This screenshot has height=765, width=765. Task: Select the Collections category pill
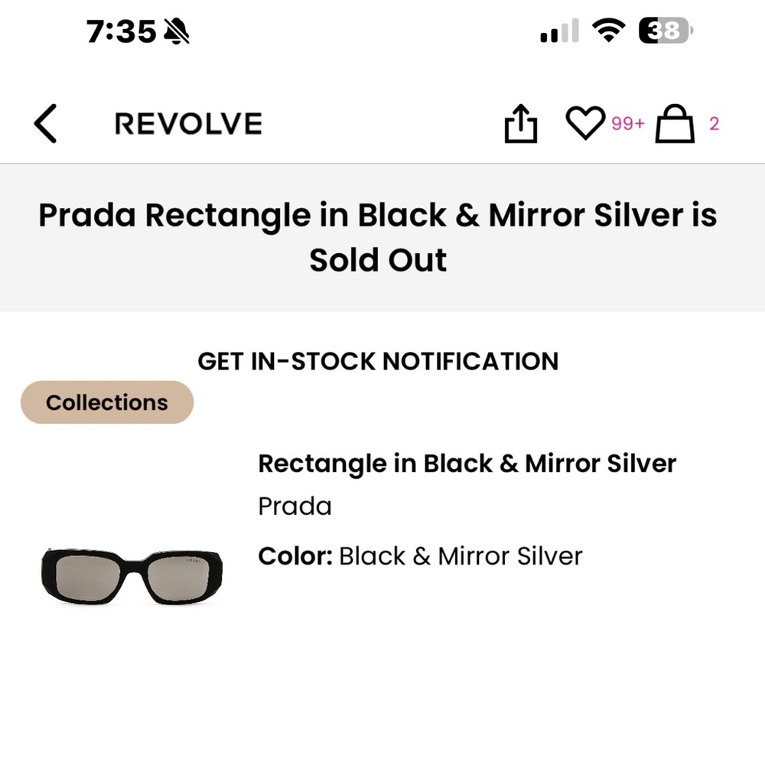click(x=106, y=402)
